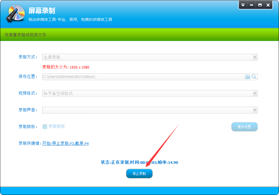This screenshot has width=279, height=195.
Task: Minimize the 屏幕录制 window
Action: tap(251, 5)
